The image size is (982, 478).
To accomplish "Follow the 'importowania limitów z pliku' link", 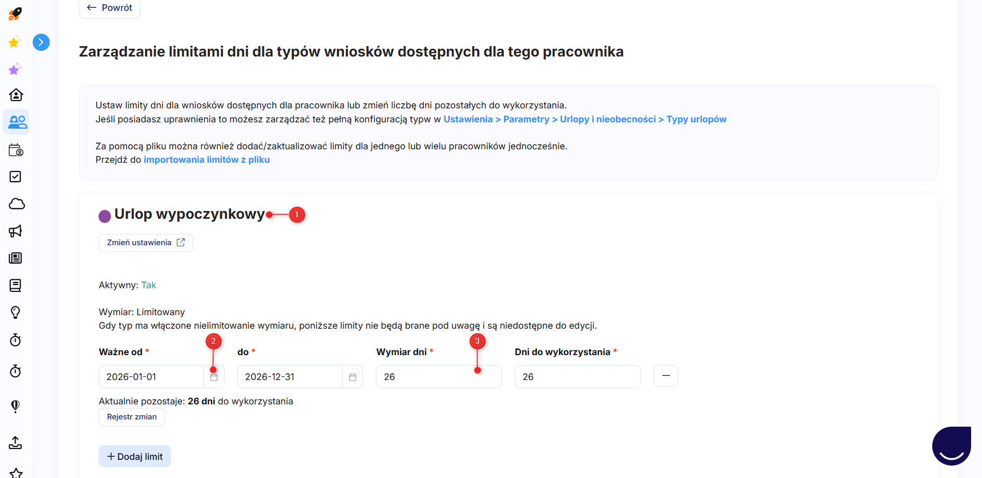I will click(206, 160).
